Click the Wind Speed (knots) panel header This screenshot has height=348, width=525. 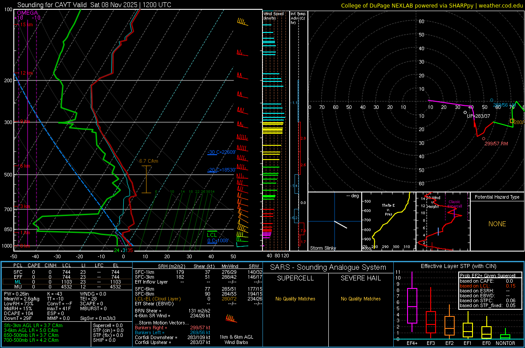coord(274,16)
